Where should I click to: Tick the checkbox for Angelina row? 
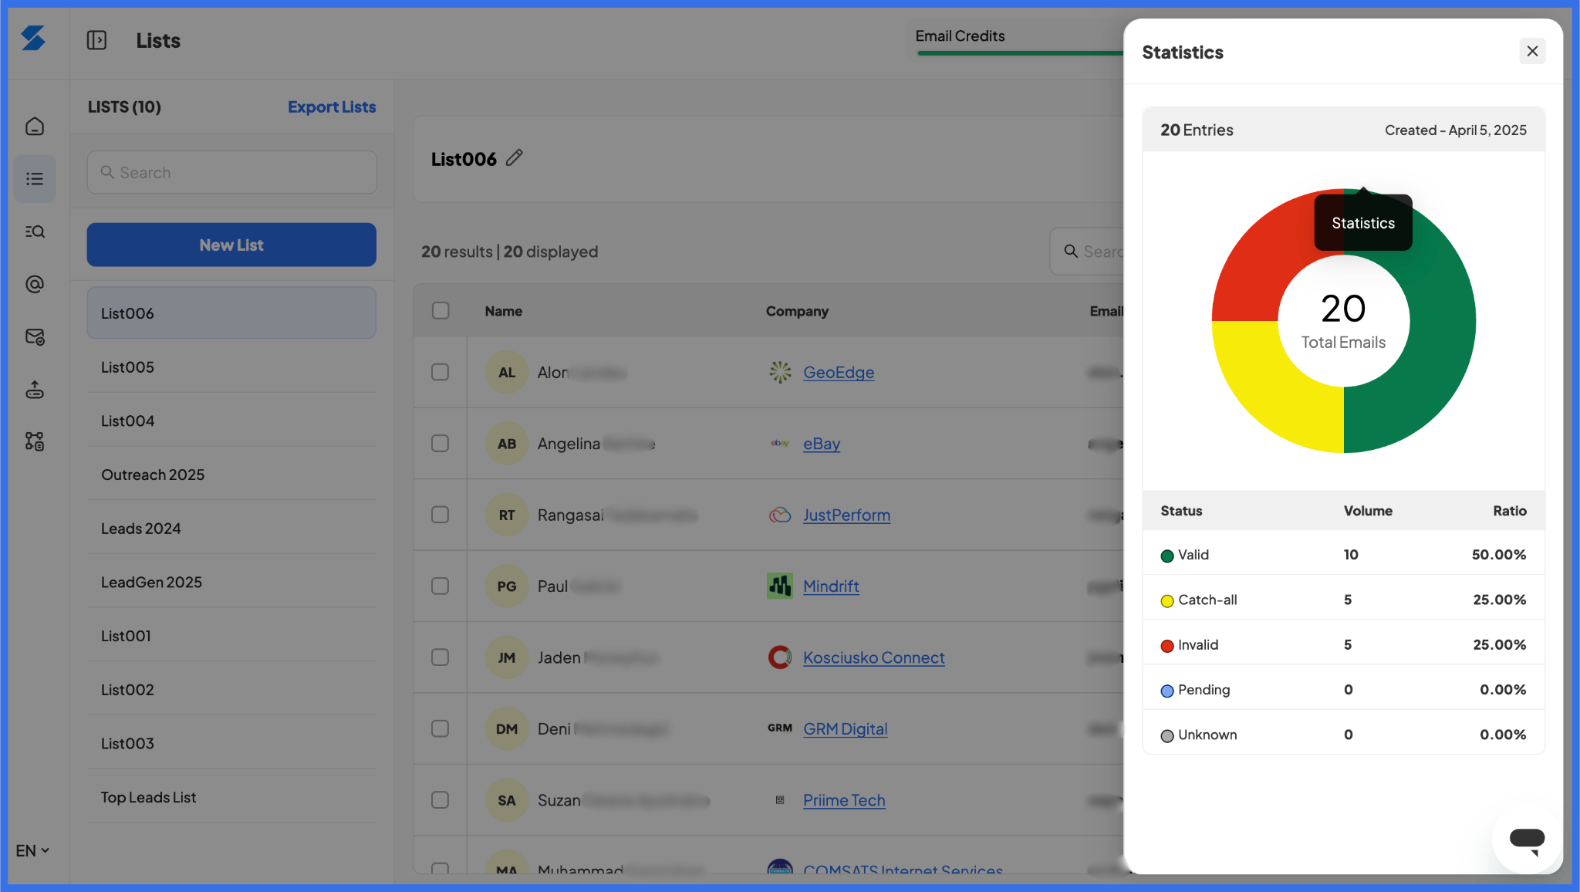pyautogui.click(x=441, y=444)
